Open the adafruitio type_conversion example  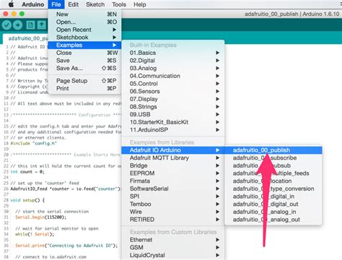click(273, 188)
